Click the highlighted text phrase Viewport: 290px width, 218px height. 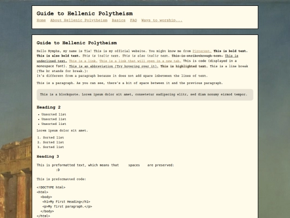tap(184, 66)
